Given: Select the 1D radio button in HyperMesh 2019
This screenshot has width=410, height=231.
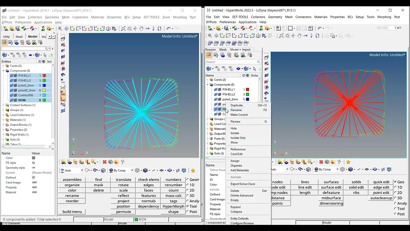Looking at the screenshot, I should (188, 185).
